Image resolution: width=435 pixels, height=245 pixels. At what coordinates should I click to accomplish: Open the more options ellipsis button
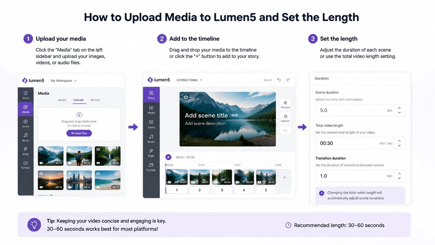(285, 130)
